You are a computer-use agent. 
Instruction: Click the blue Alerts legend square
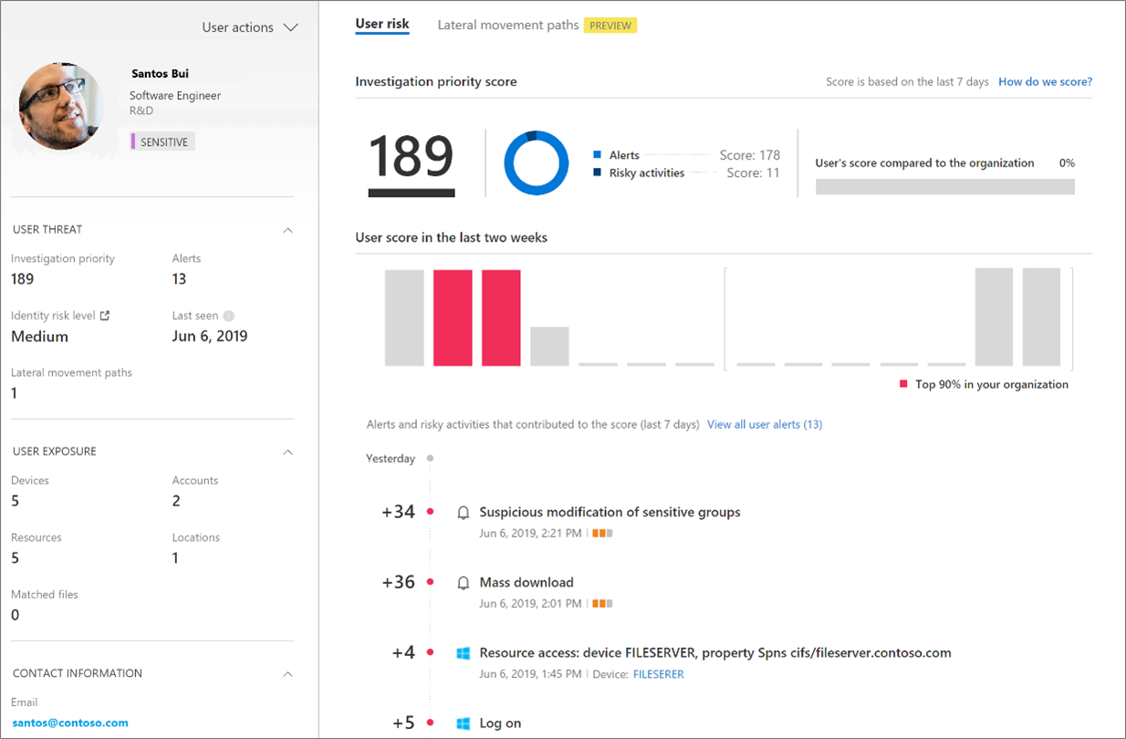598,155
